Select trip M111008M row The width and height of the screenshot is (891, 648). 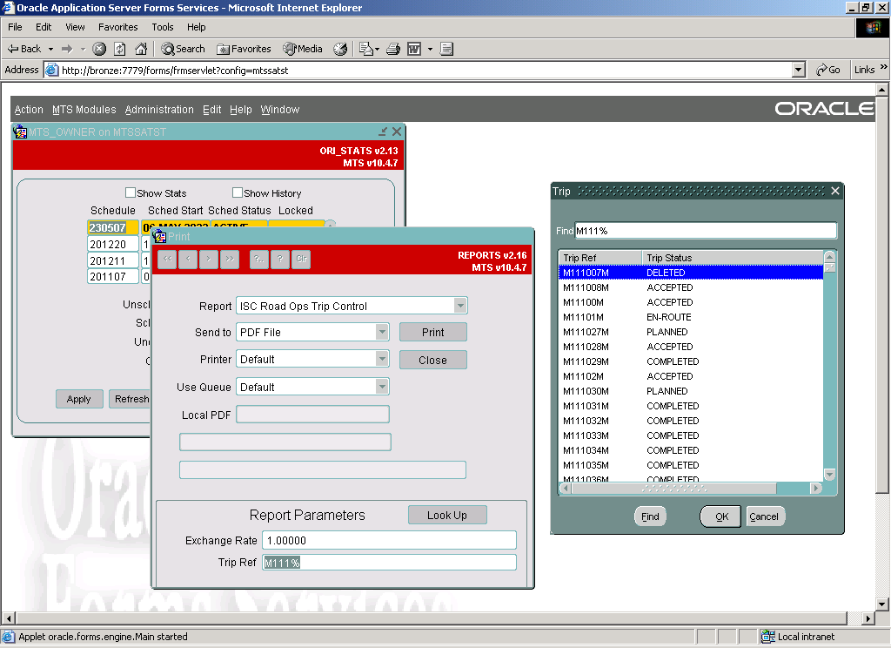tap(691, 287)
